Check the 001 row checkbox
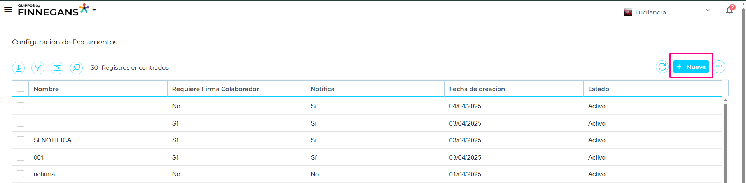Image resolution: width=746 pixels, height=183 pixels. click(21, 157)
